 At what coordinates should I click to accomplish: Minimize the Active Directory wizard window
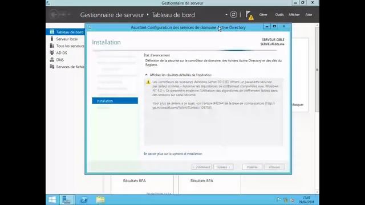(x=267, y=27)
